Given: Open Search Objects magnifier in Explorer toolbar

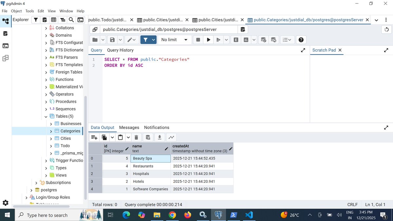Looking at the screenshot, I should 71,20.
